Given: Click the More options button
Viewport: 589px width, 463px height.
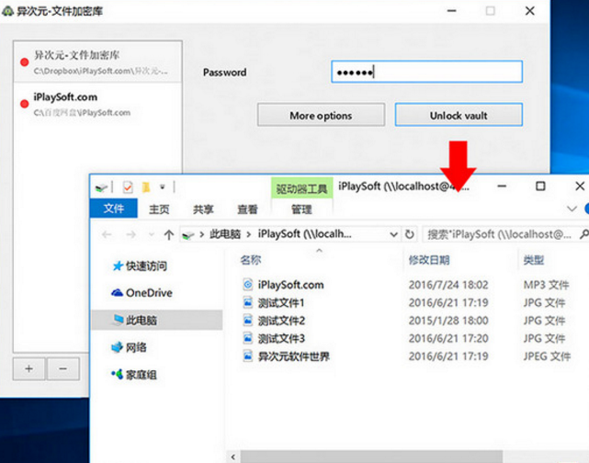Looking at the screenshot, I should pos(321,116).
